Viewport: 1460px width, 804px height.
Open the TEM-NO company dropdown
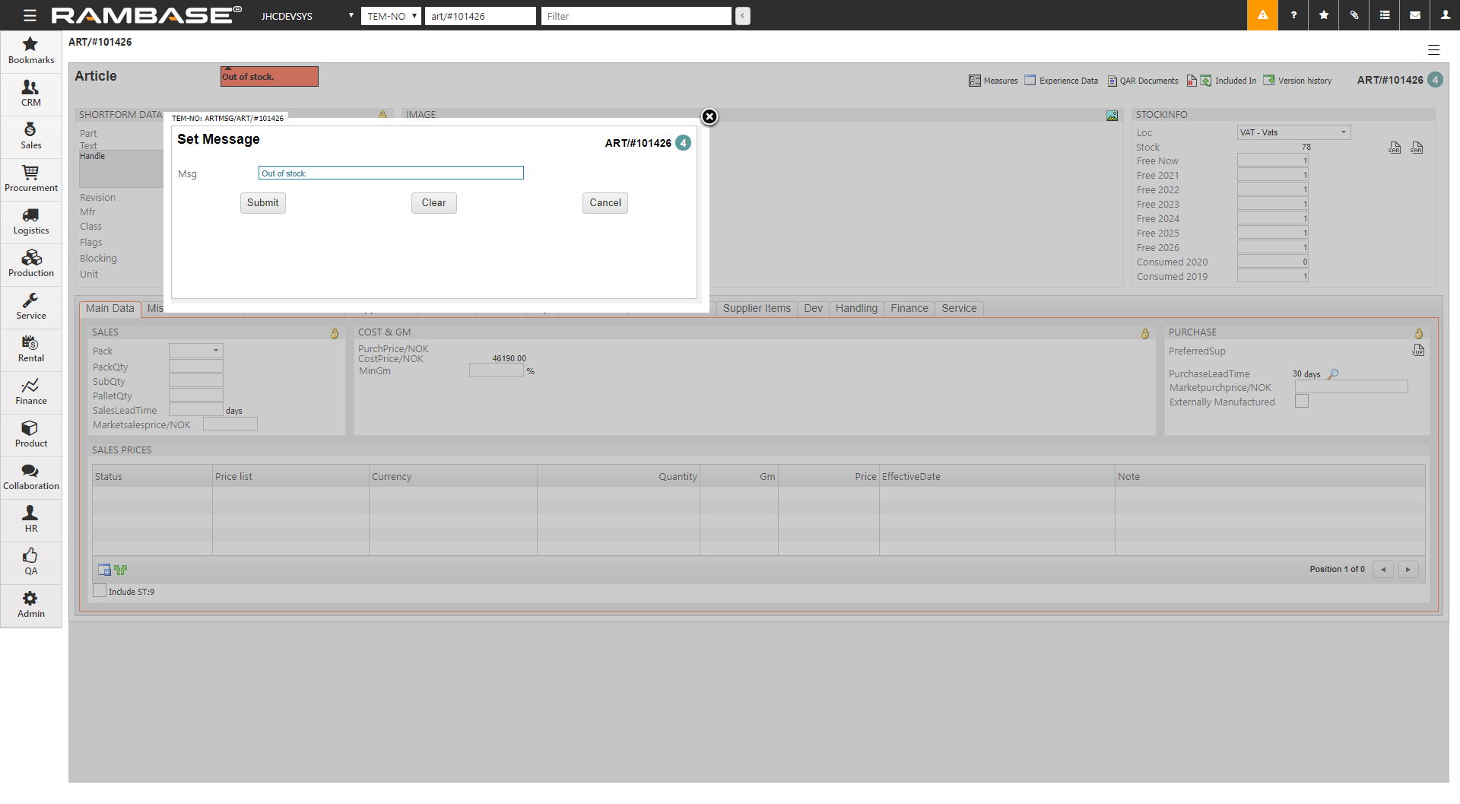tap(391, 16)
